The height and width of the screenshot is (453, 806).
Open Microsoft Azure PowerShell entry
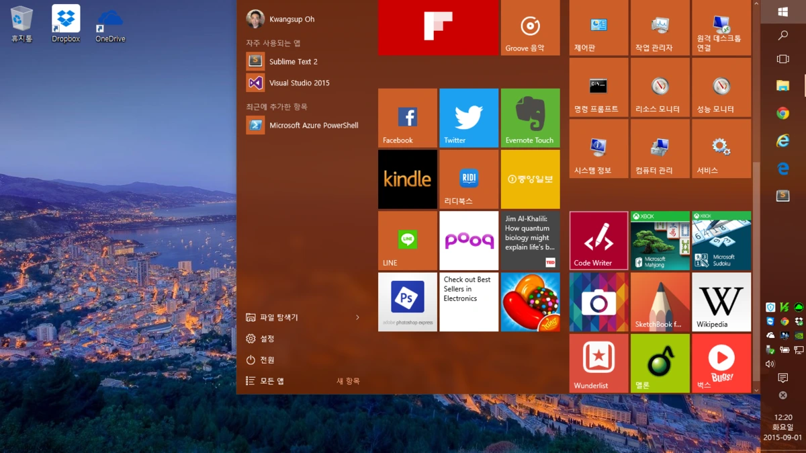click(303, 125)
